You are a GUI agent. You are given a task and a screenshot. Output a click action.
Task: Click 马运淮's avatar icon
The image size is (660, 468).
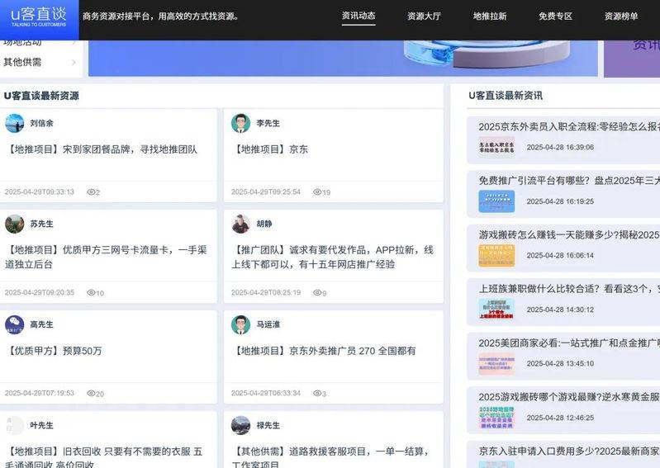pos(240,324)
